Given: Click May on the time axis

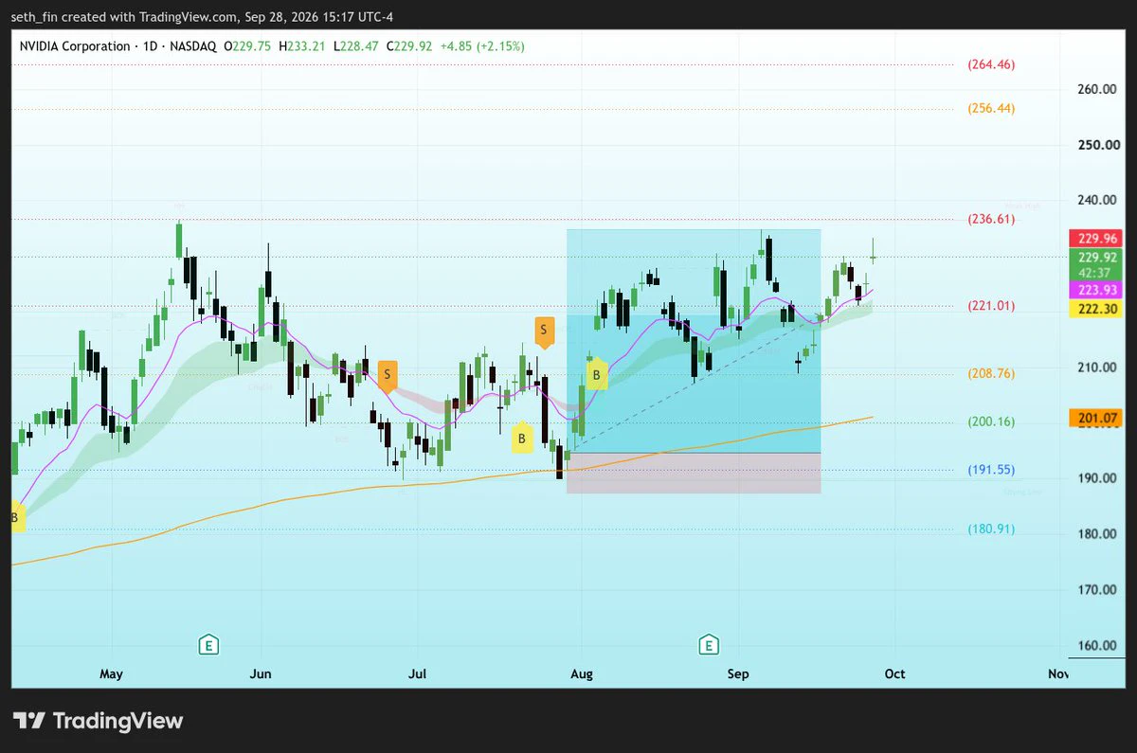Looking at the screenshot, I should pos(111,674).
